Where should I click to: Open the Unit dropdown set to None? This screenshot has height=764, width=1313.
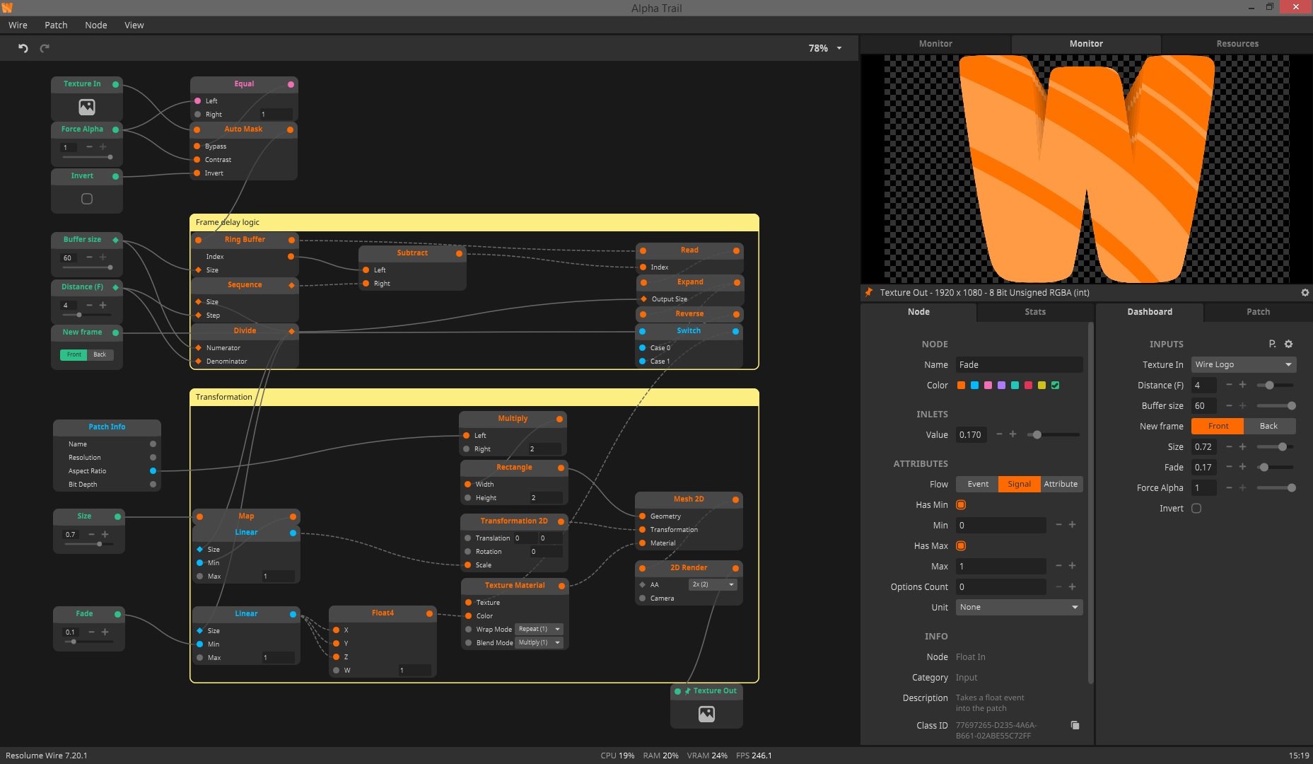click(1018, 607)
